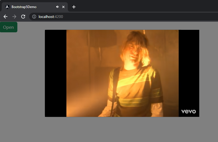Click the black bar above the vevo logo
The width and height of the screenshot is (218, 142).
pos(189,69)
